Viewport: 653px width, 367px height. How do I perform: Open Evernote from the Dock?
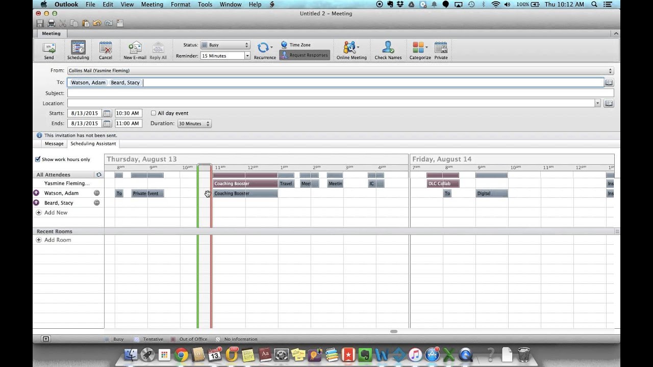tap(365, 354)
